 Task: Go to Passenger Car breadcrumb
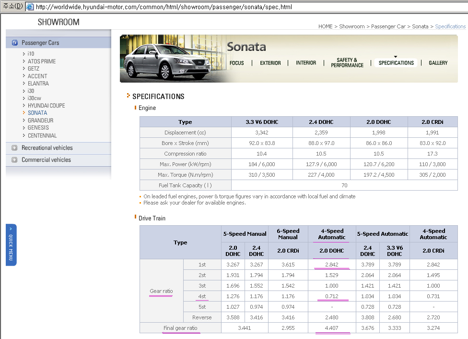[x=388, y=26]
